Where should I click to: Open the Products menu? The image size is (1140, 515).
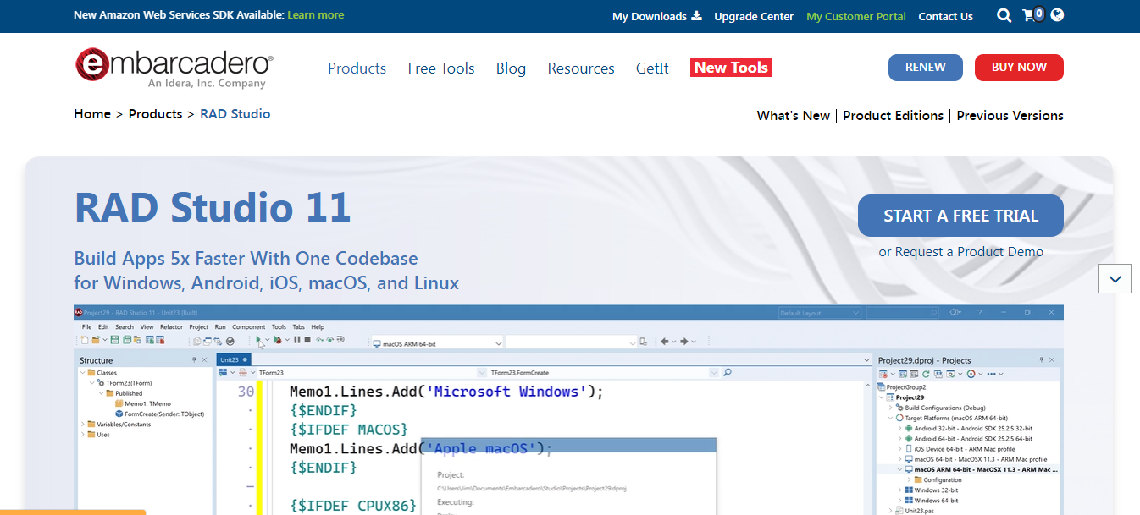pos(357,68)
